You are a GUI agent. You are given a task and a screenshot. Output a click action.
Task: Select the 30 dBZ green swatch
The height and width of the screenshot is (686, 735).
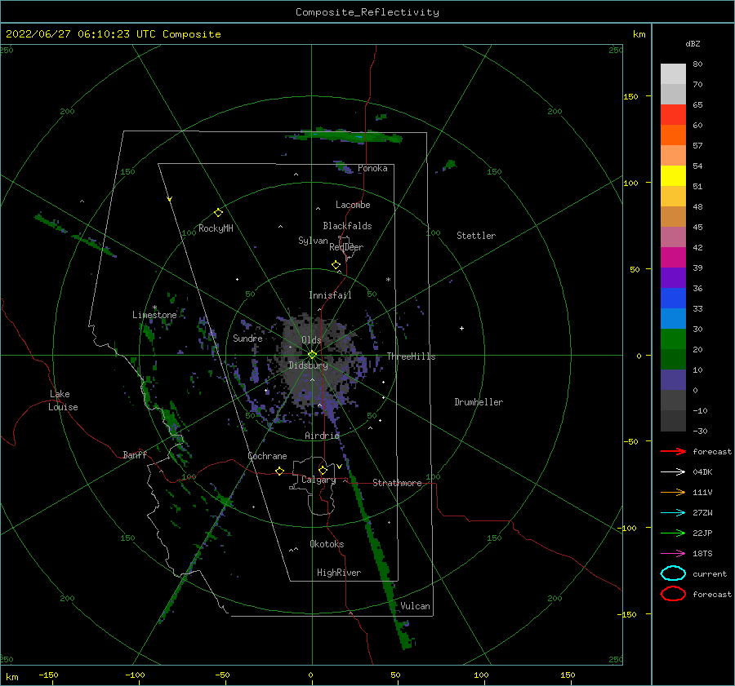coord(673,339)
